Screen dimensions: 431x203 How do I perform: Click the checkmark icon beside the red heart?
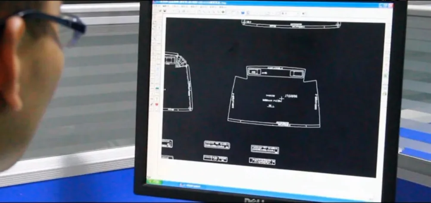[152, 104]
